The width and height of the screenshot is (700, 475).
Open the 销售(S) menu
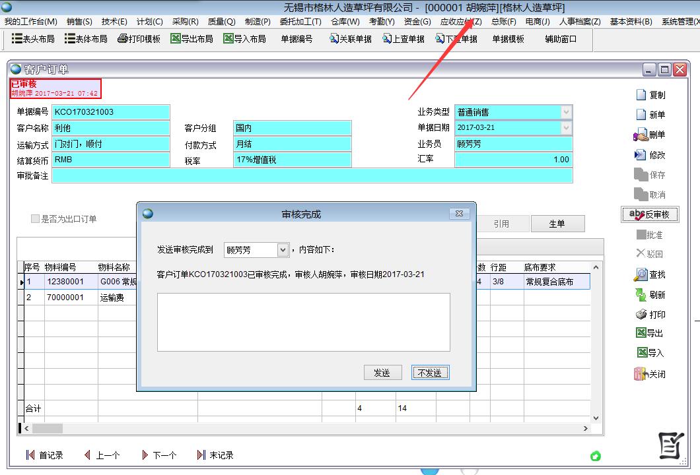[79, 22]
